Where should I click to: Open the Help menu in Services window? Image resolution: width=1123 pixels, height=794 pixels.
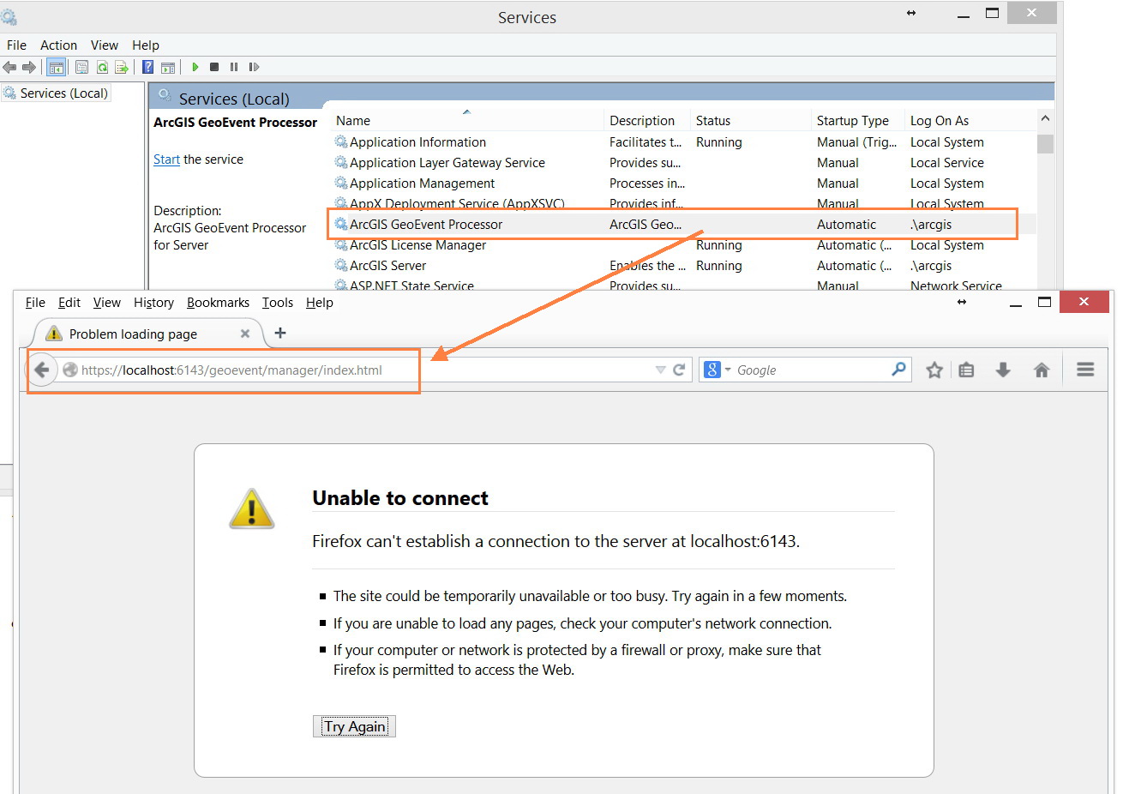tap(146, 45)
